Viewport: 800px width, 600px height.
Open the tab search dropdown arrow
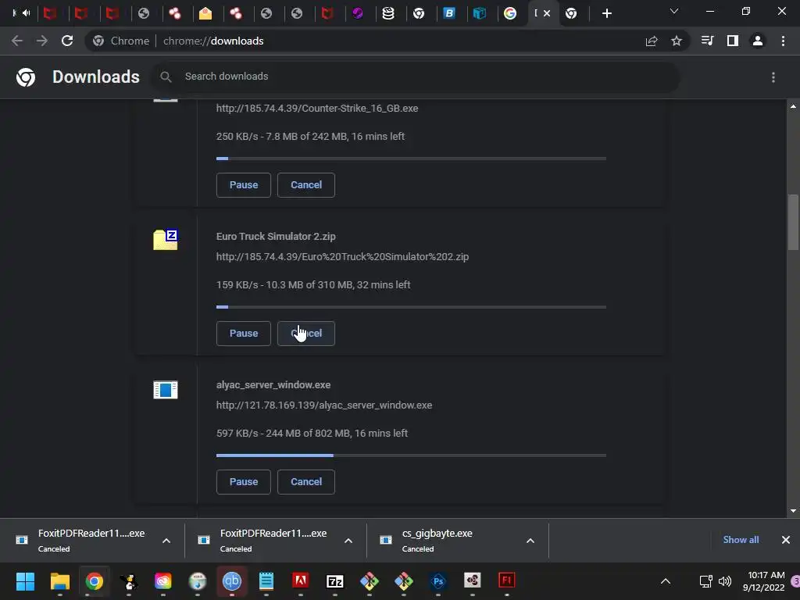(x=674, y=11)
